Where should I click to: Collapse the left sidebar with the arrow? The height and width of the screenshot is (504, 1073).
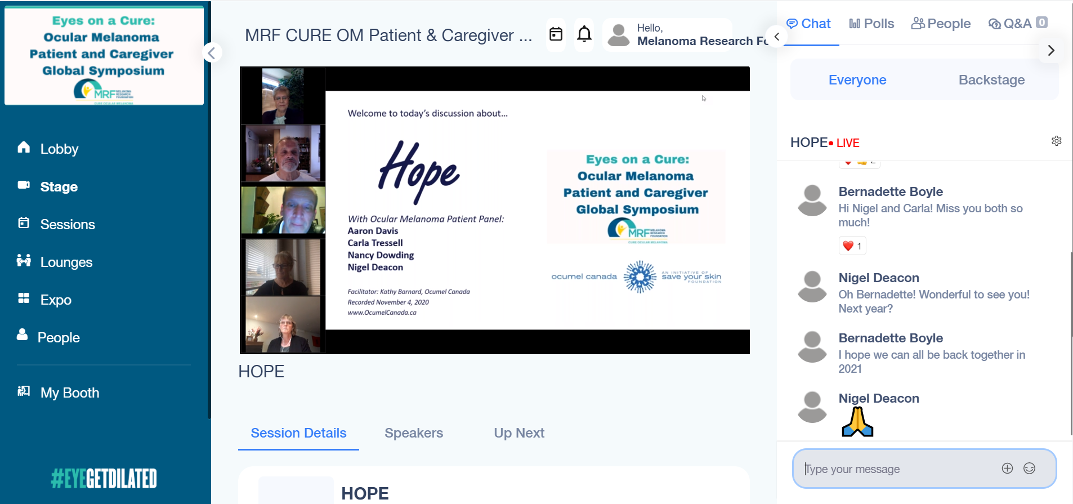212,53
